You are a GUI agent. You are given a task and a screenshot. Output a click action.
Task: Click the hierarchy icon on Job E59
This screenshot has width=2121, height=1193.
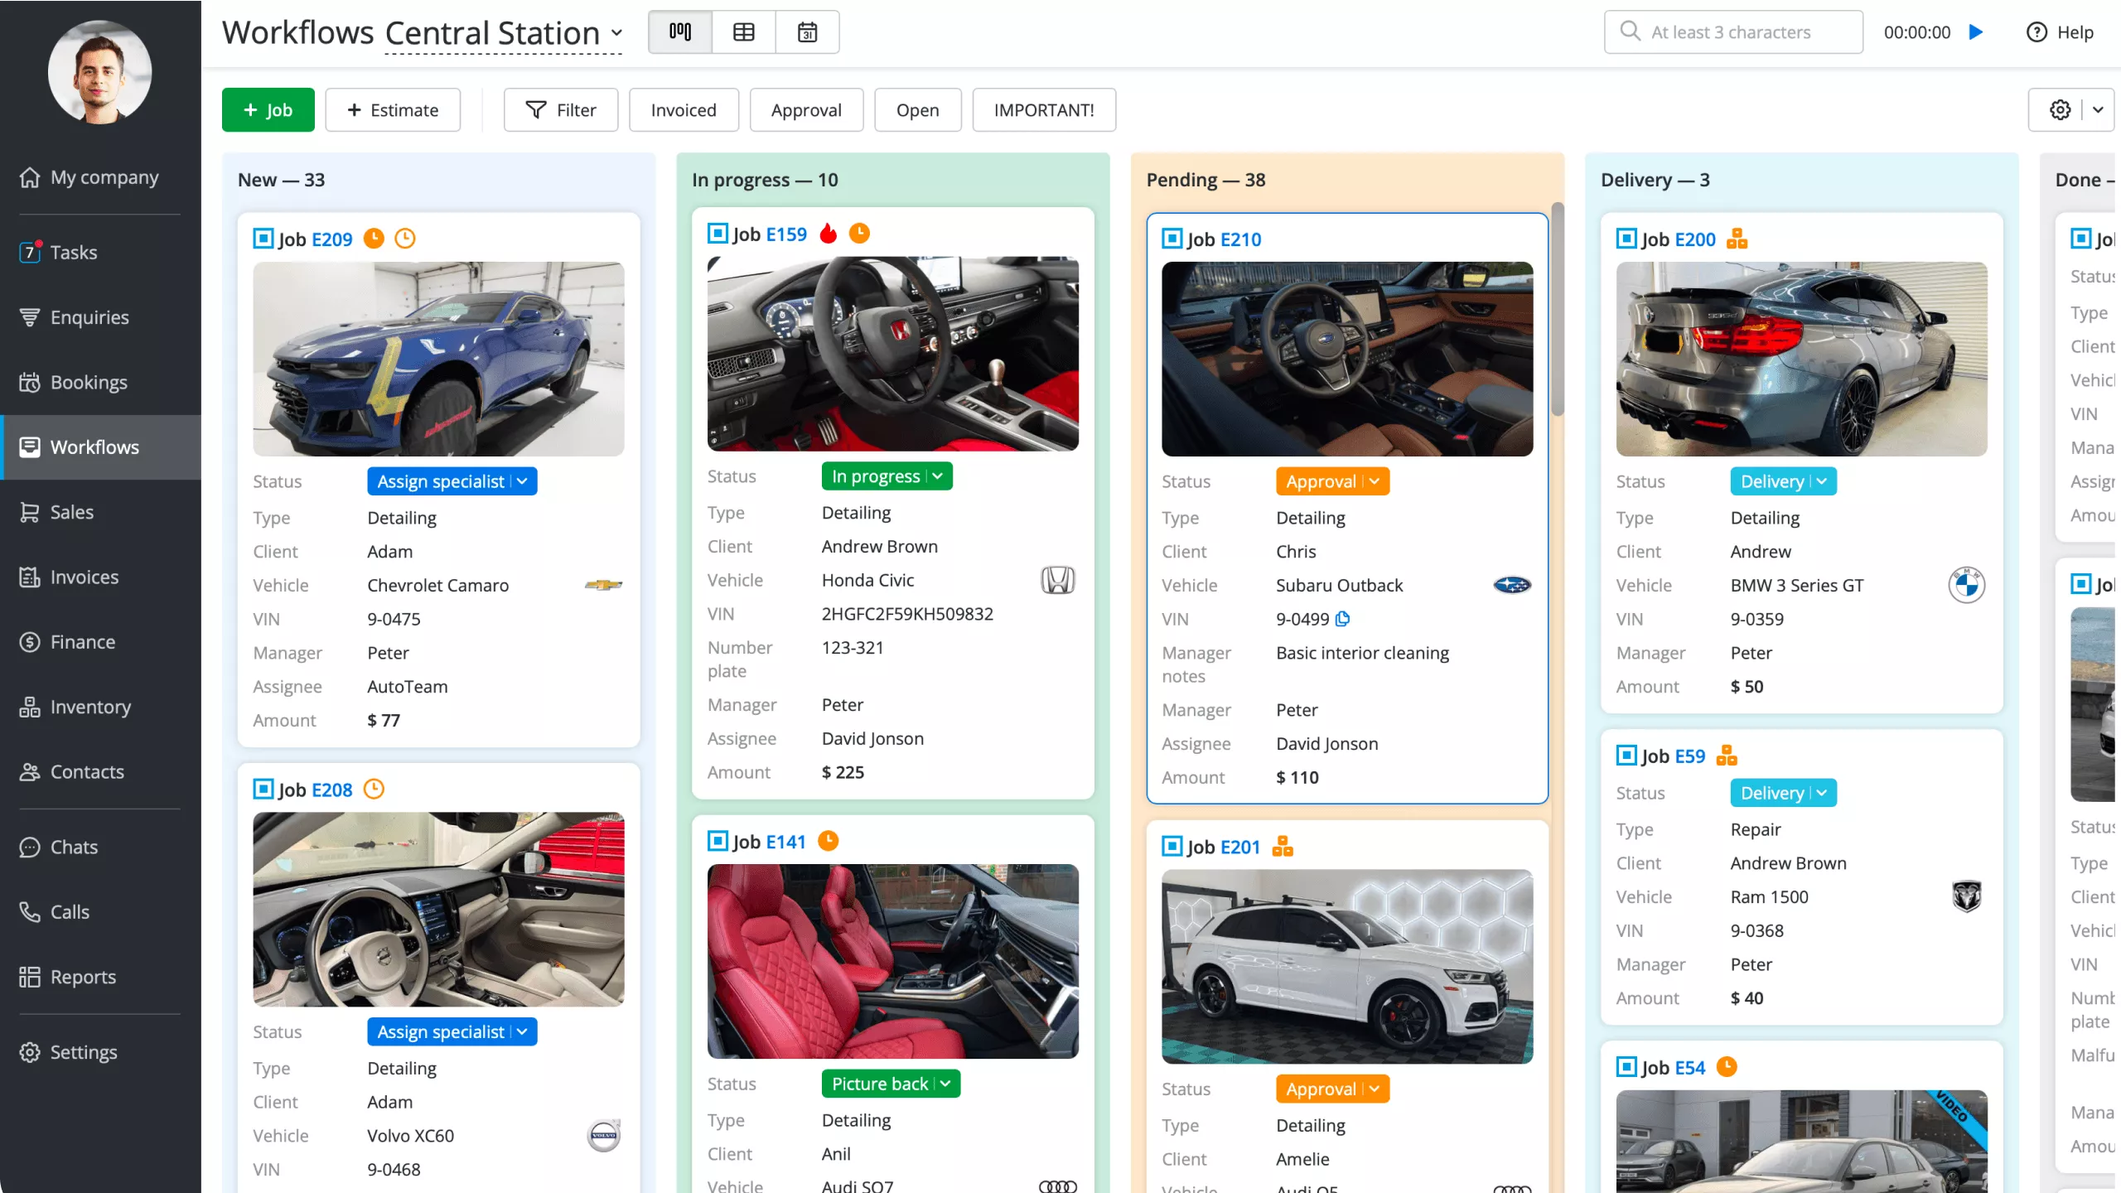[1727, 756]
